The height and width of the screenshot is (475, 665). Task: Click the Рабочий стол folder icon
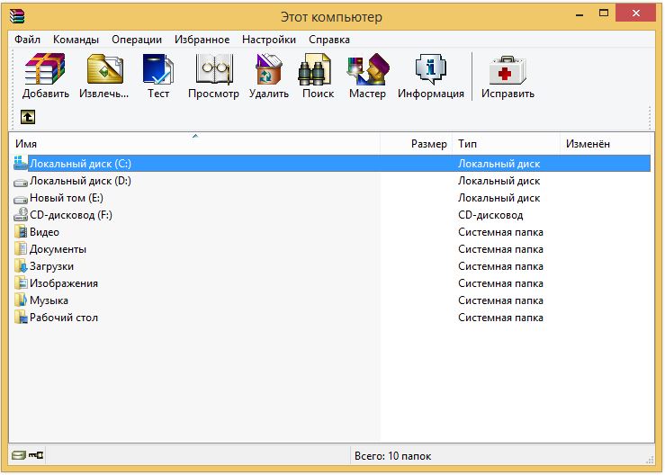point(21,318)
